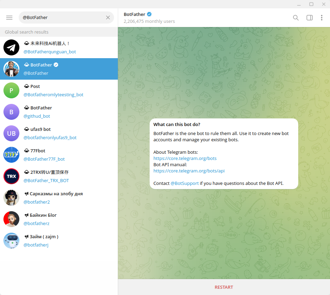The width and height of the screenshot is (330, 295).
Task: Click the white robot avatar
Action: pyautogui.click(x=11, y=241)
